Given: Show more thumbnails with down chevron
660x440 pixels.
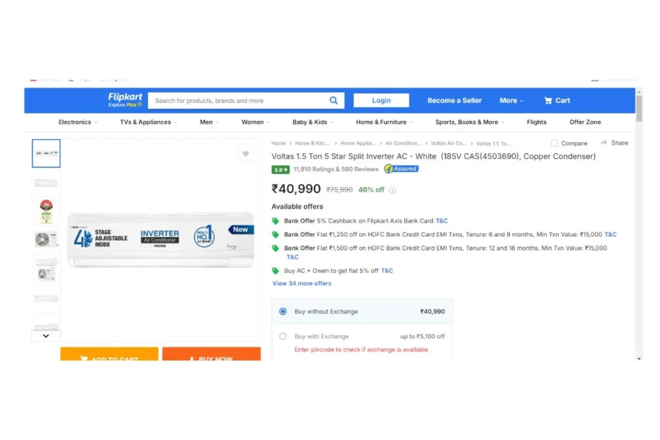Looking at the screenshot, I should click(46, 336).
